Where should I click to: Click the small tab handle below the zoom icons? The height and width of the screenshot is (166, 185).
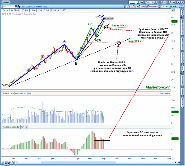click(x=6, y=165)
